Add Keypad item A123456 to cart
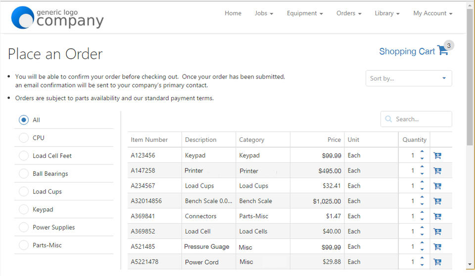Image resolution: width=475 pixels, height=276 pixels. [437, 156]
